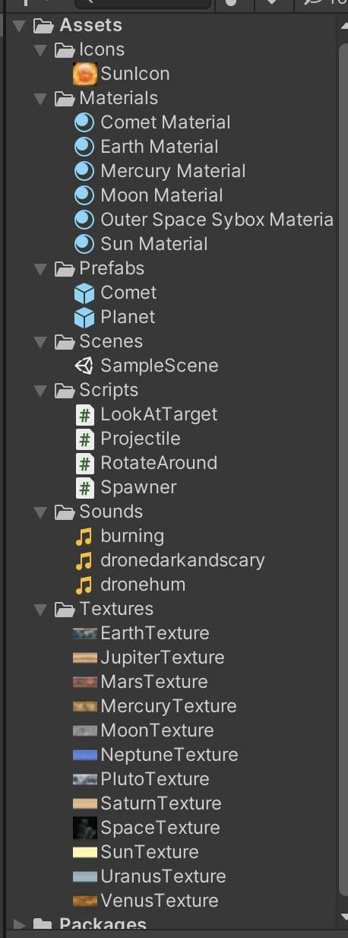348x938 pixels.
Task: Open the SampleScene Unity scene icon
Action: click(84, 366)
